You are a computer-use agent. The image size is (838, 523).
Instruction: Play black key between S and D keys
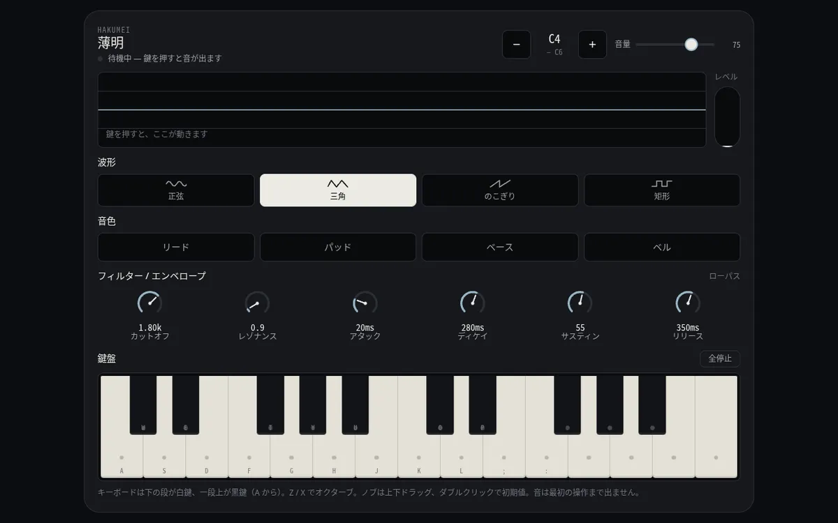186,404
